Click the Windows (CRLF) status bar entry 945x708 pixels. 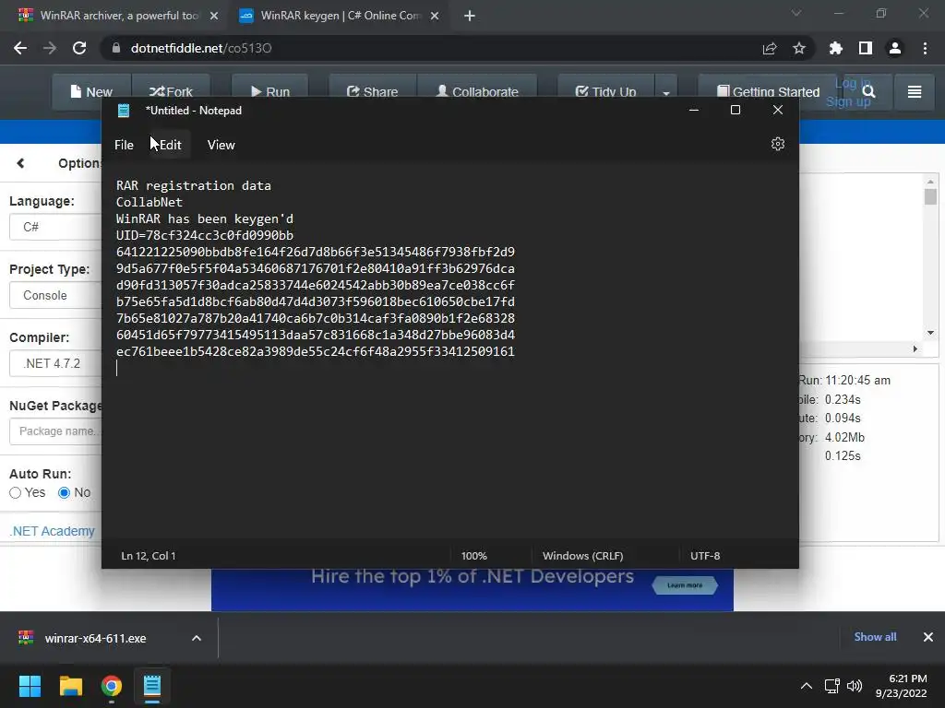click(x=583, y=556)
